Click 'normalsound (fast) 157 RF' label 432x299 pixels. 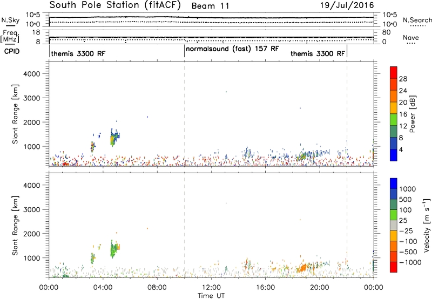coord(233,49)
